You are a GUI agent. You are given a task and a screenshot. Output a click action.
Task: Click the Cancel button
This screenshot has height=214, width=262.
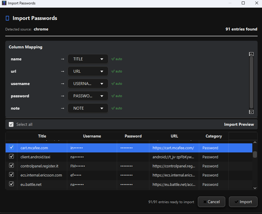pos(211,202)
